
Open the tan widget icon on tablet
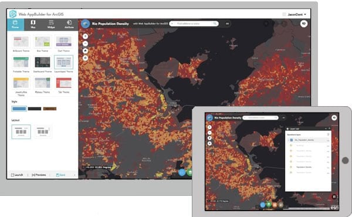click(280, 205)
